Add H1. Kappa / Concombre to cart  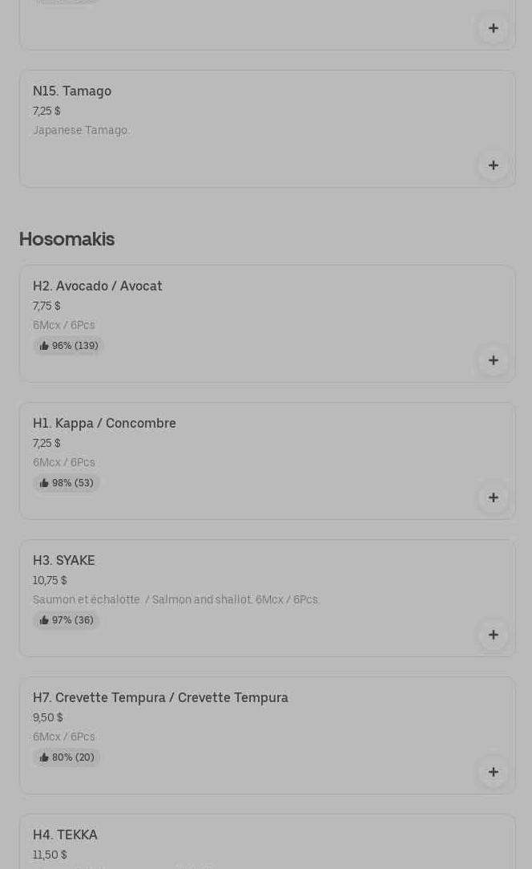coord(494,497)
